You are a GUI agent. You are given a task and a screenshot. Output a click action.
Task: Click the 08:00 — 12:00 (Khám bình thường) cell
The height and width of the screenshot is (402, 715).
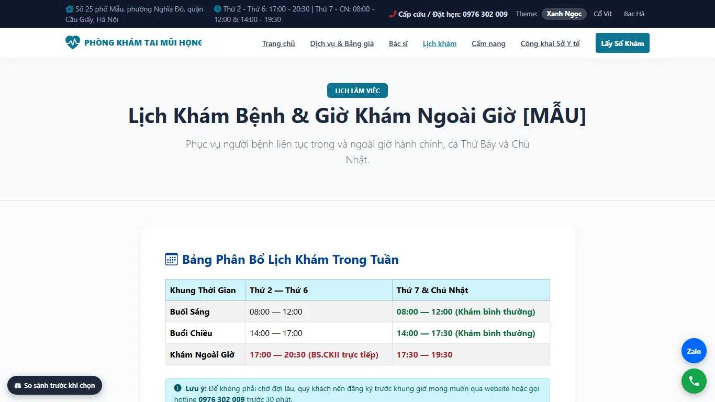point(471,311)
